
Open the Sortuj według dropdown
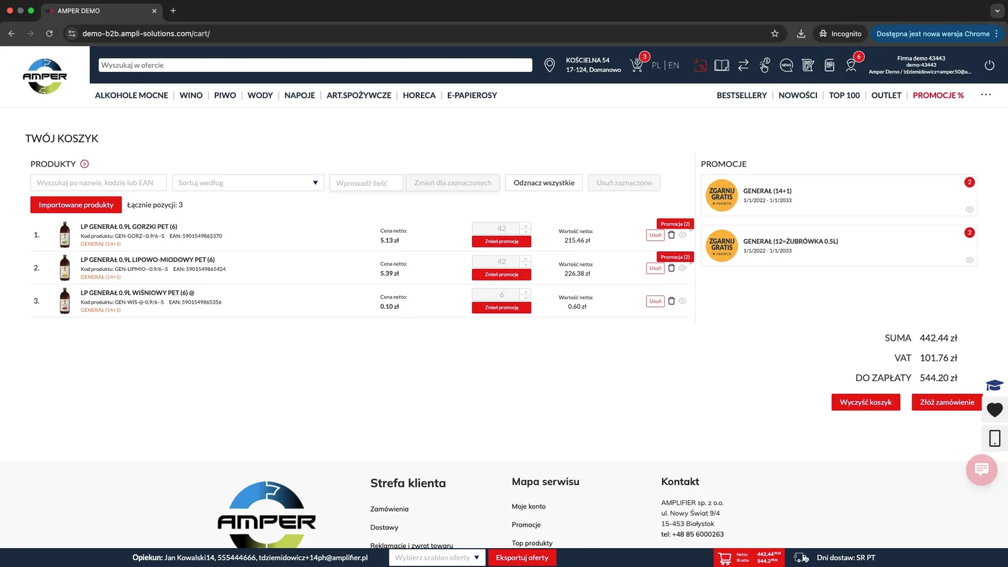pyautogui.click(x=248, y=183)
